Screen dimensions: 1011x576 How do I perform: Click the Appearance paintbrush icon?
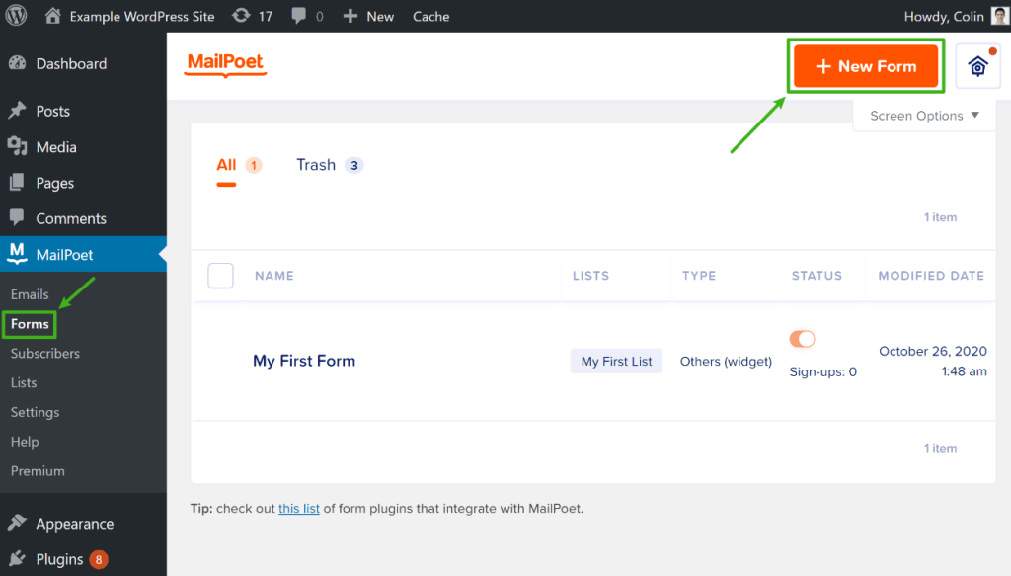[x=18, y=523]
